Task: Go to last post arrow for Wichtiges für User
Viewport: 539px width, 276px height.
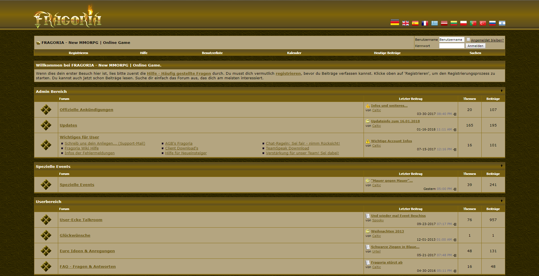Action: [x=455, y=149]
